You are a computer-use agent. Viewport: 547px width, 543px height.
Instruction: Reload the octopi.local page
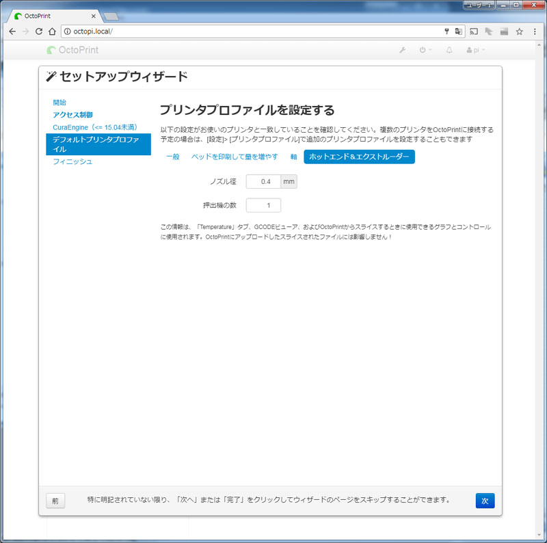tap(39, 31)
